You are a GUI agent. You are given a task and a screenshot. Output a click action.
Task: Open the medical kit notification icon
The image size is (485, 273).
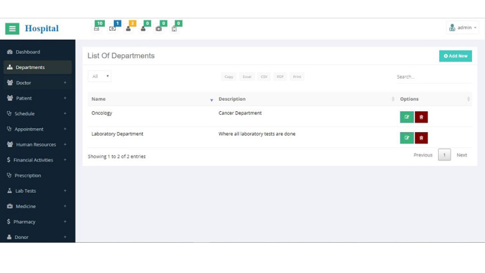coord(159,28)
